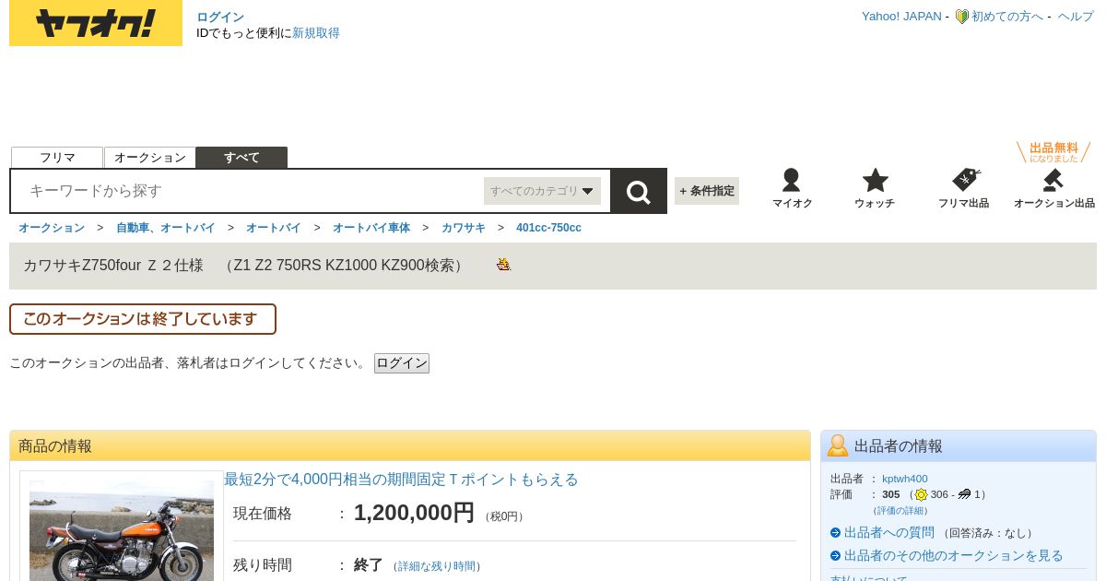Select the フリマ tab

(57, 158)
